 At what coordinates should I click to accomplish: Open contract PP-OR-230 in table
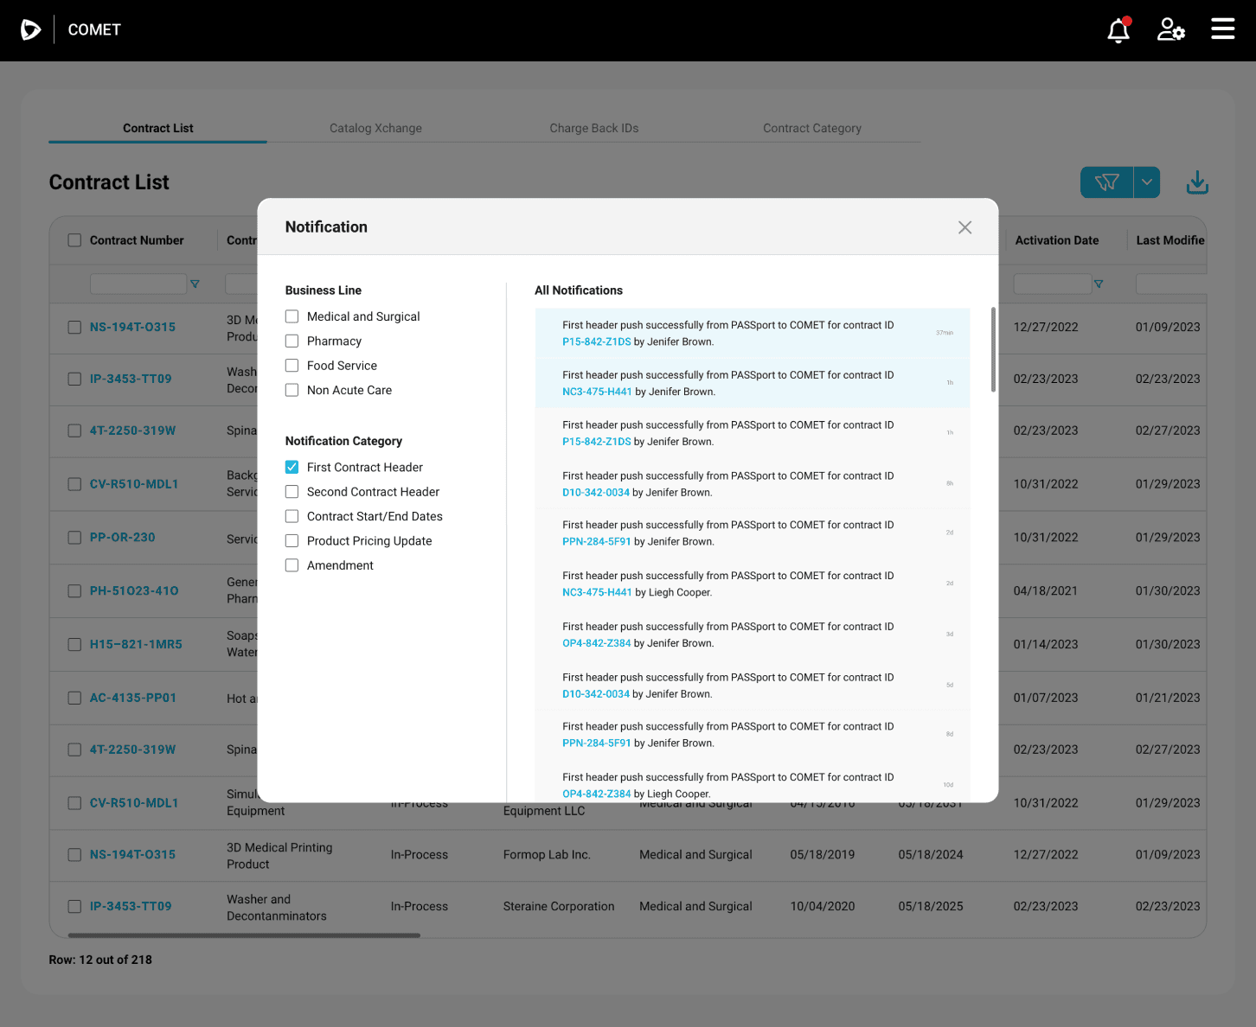tap(123, 538)
